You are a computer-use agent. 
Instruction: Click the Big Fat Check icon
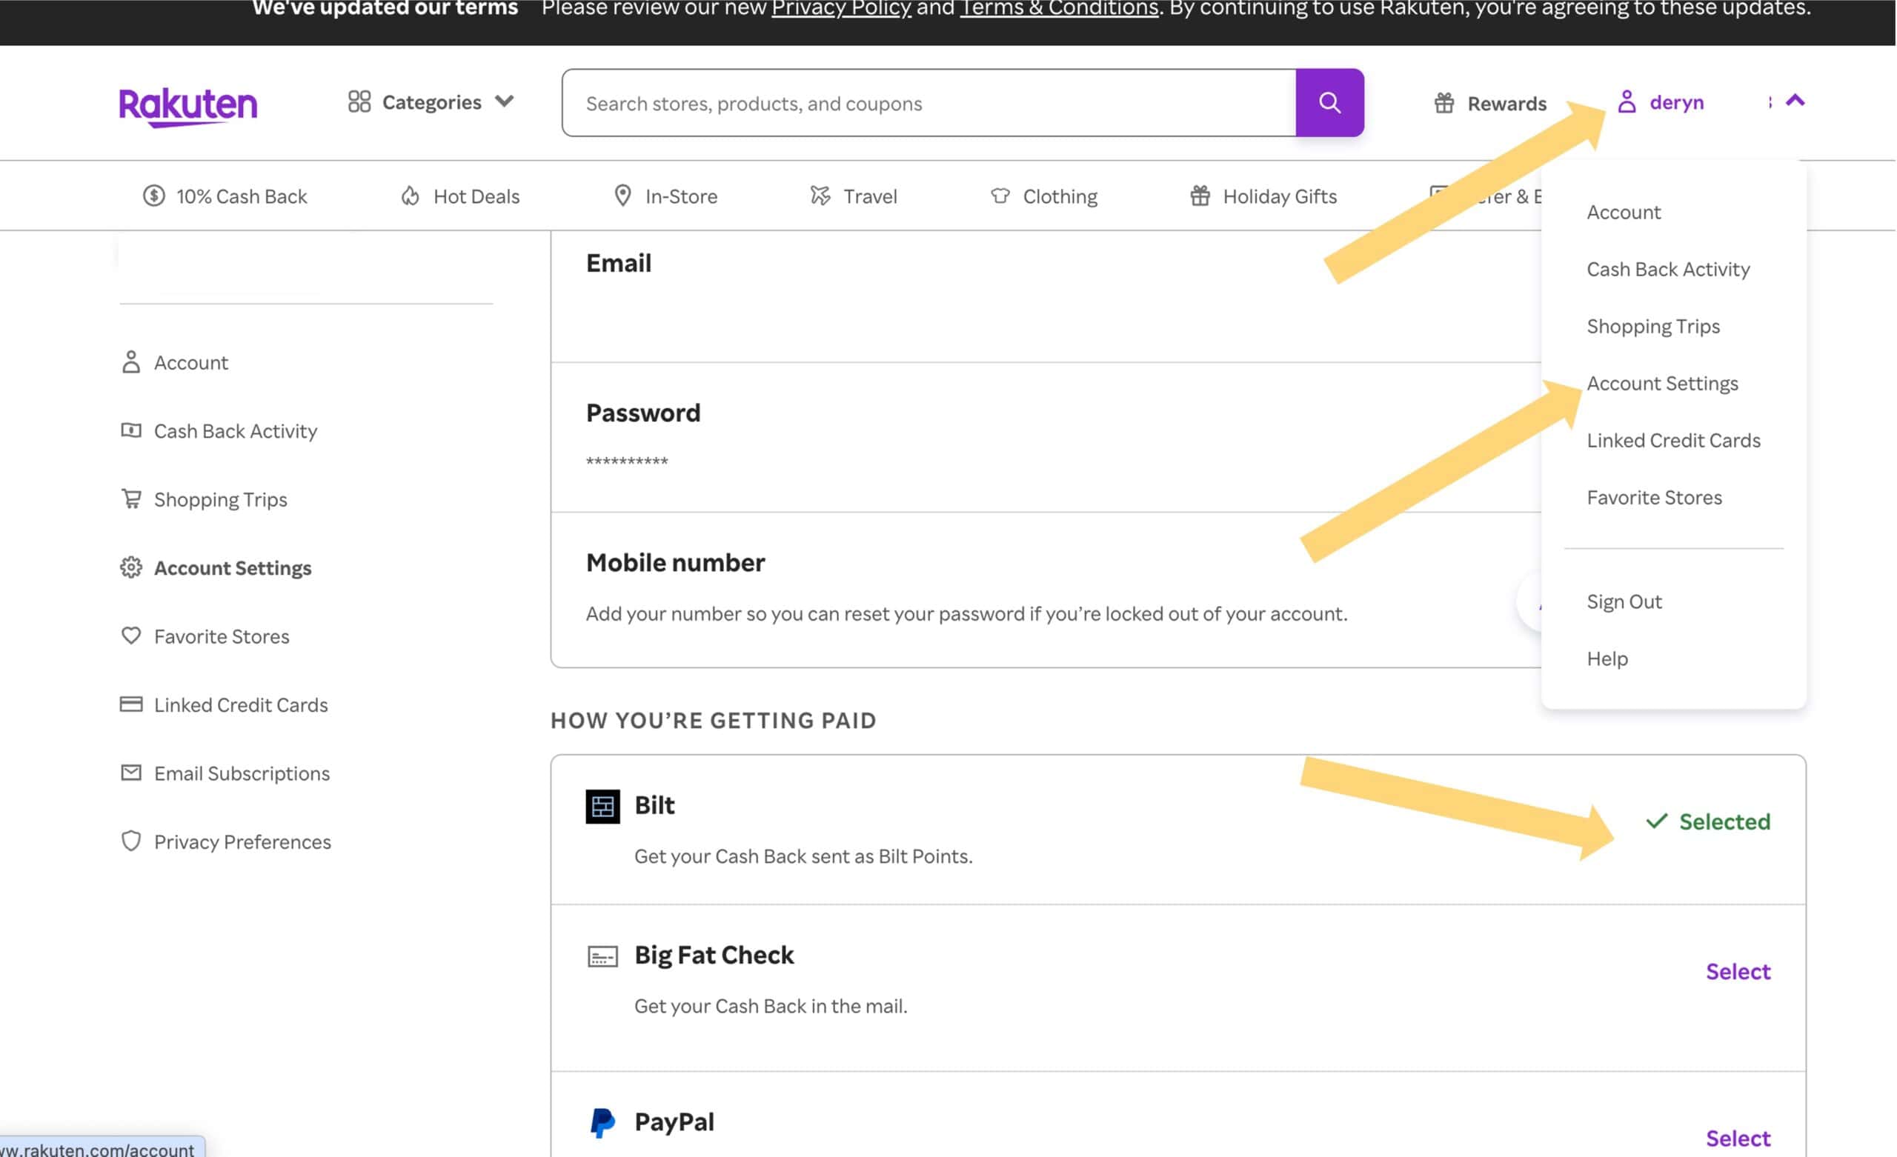pos(602,956)
